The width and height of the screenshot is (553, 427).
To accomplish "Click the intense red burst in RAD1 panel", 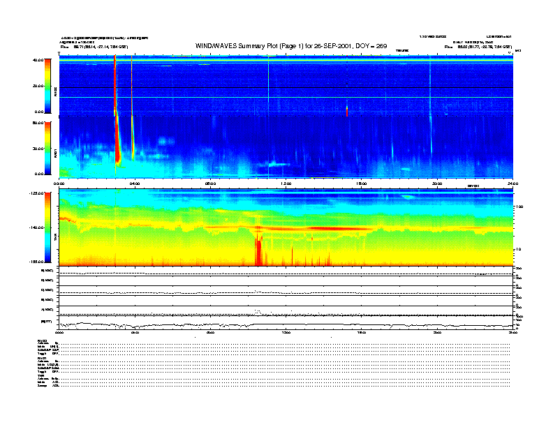I will [117, 150].
